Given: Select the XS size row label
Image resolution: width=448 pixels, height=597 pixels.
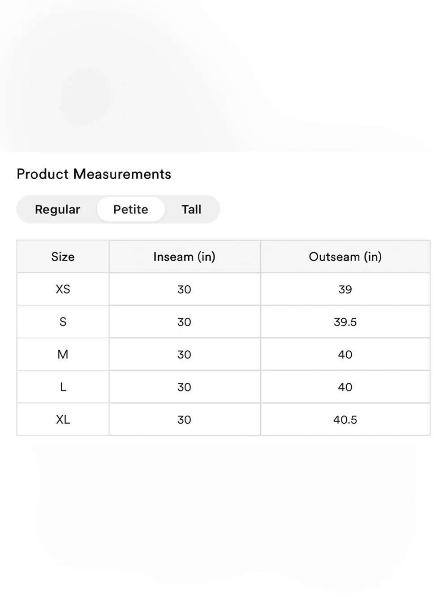Looking at the screenshot, I should (63, 289).
